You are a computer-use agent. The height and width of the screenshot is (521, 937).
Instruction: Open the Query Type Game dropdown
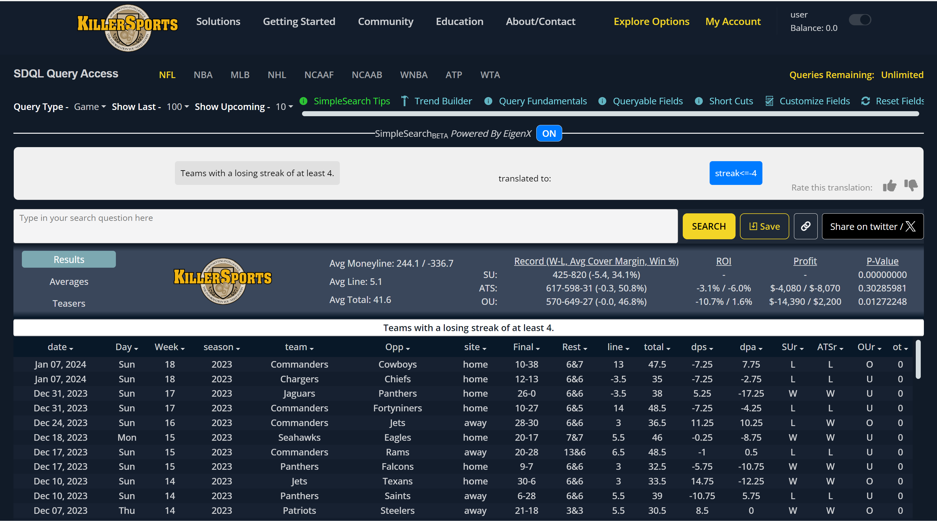90,107
